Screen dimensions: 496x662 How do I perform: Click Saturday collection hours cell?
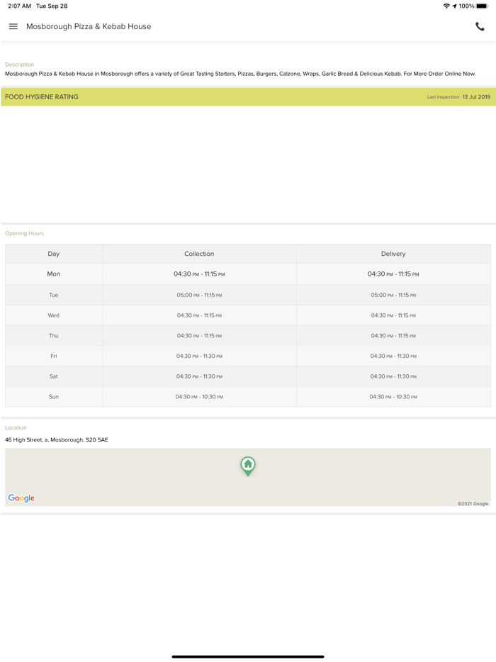(199, 376)
